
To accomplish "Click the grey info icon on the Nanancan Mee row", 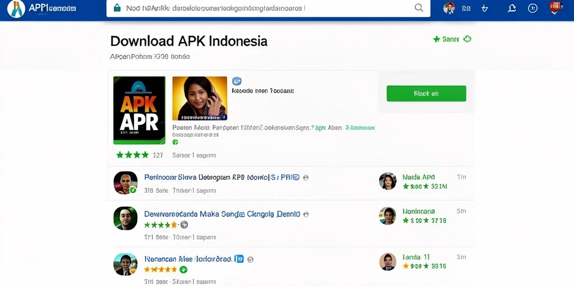I will pos(251,260).
